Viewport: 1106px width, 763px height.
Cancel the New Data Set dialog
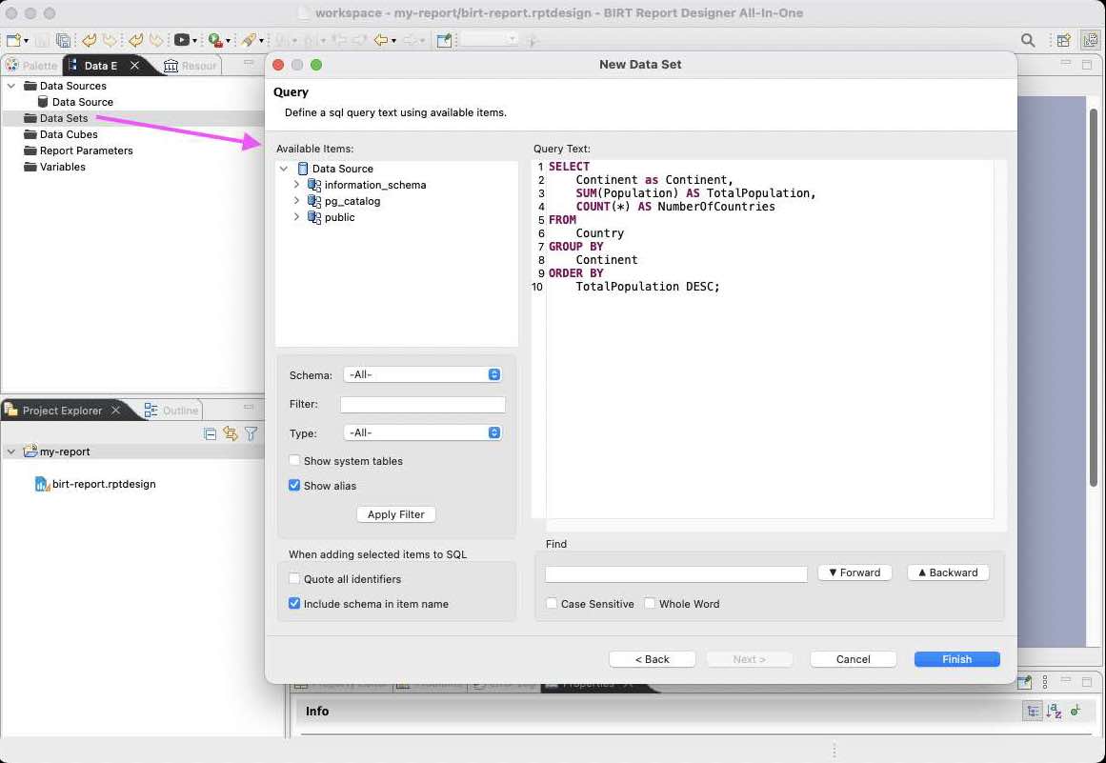pyautogui.click(x=854, y=658)
